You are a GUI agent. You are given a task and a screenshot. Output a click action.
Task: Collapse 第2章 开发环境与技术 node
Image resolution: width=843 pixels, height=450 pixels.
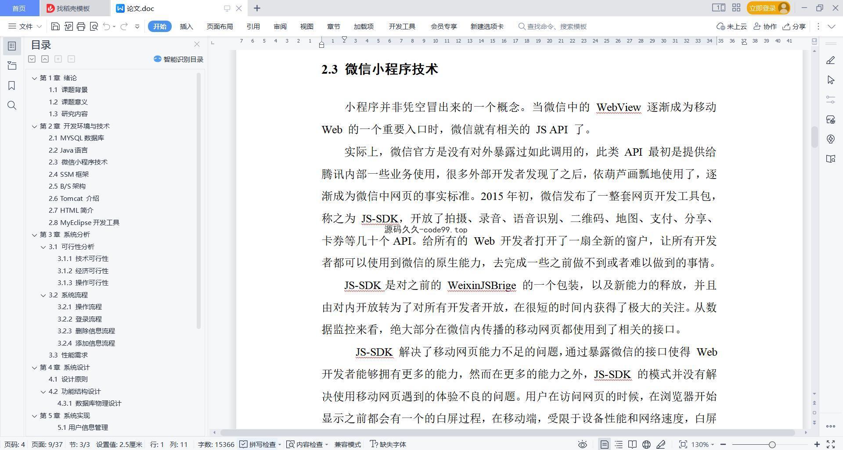[x=34, y=126]
